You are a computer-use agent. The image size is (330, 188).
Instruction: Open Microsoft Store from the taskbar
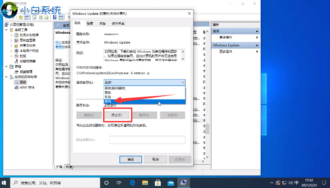[x=158, y=183]
